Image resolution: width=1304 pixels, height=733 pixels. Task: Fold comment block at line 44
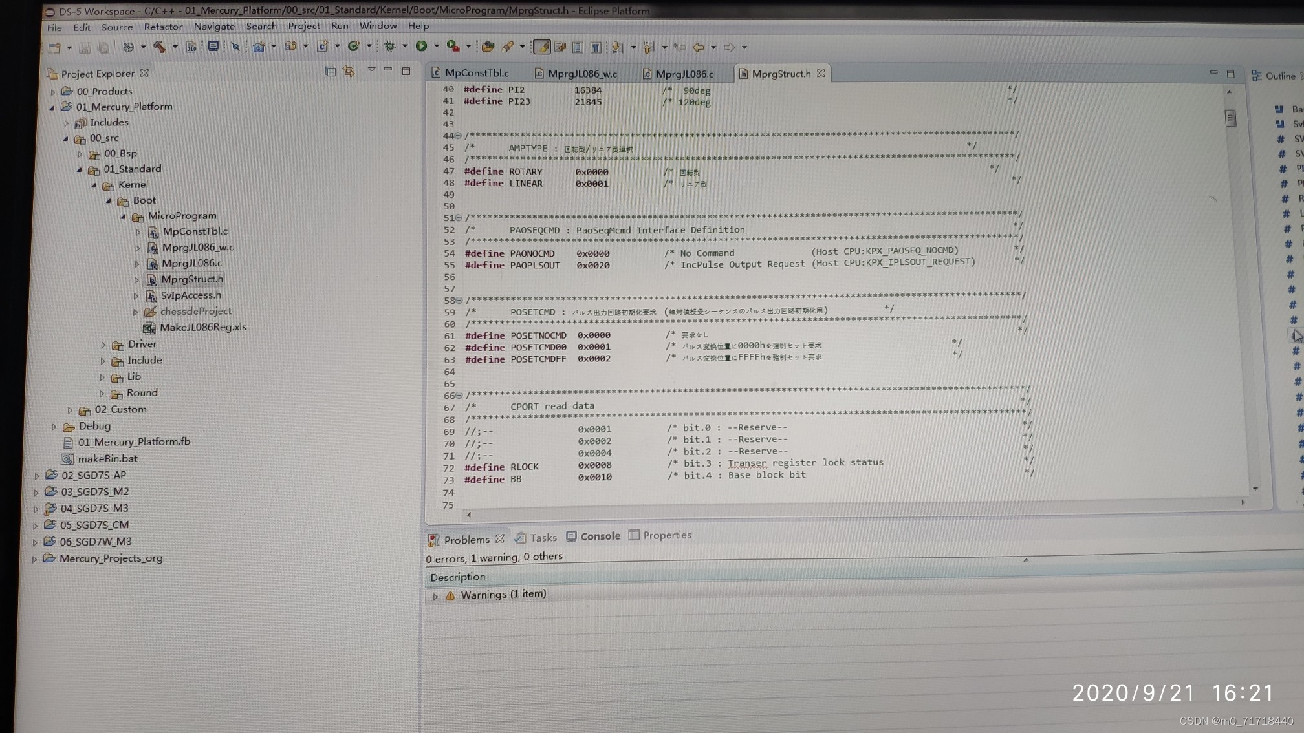coord(458,136)
